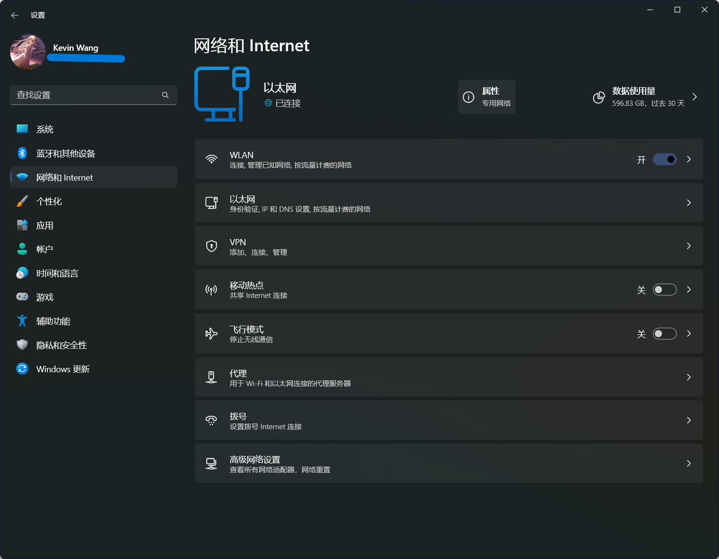Click the 辅助功能 accessibility figure icon
The width and height of the screenshot is (719, 559).
22,321
